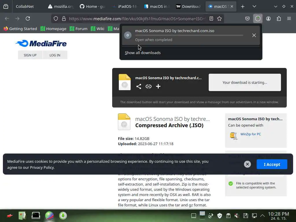Click the padlock site security icon
Viewport: 296px width, 222px height.
click(x=64, y=18)
